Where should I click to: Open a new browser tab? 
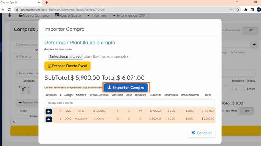[x=46, y=2]
